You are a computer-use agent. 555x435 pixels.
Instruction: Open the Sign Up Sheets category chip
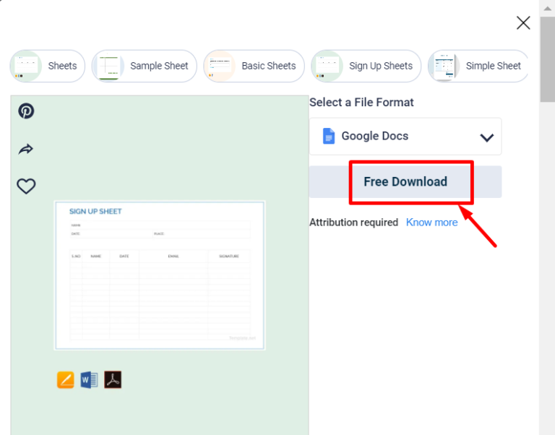(x=366, y=66)
